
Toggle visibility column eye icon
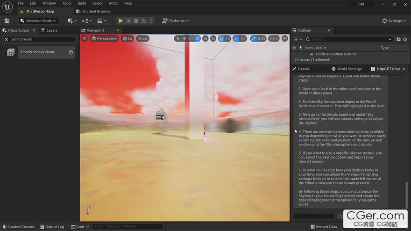pyautogui.click(x=294, y=48)
